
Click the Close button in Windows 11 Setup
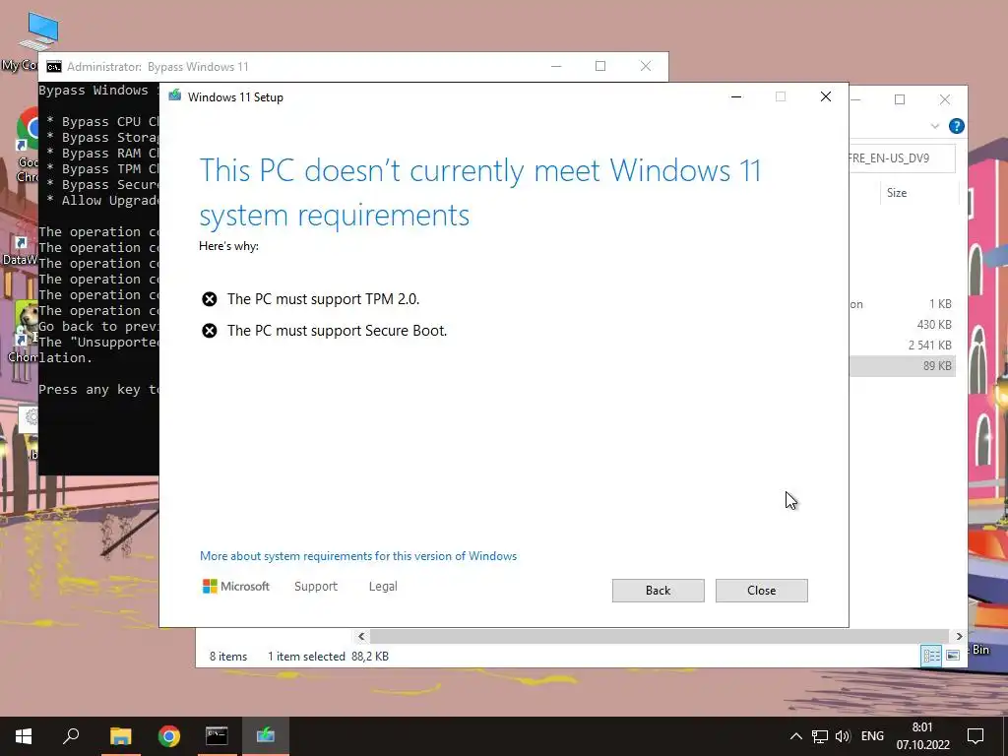(761, 591)
